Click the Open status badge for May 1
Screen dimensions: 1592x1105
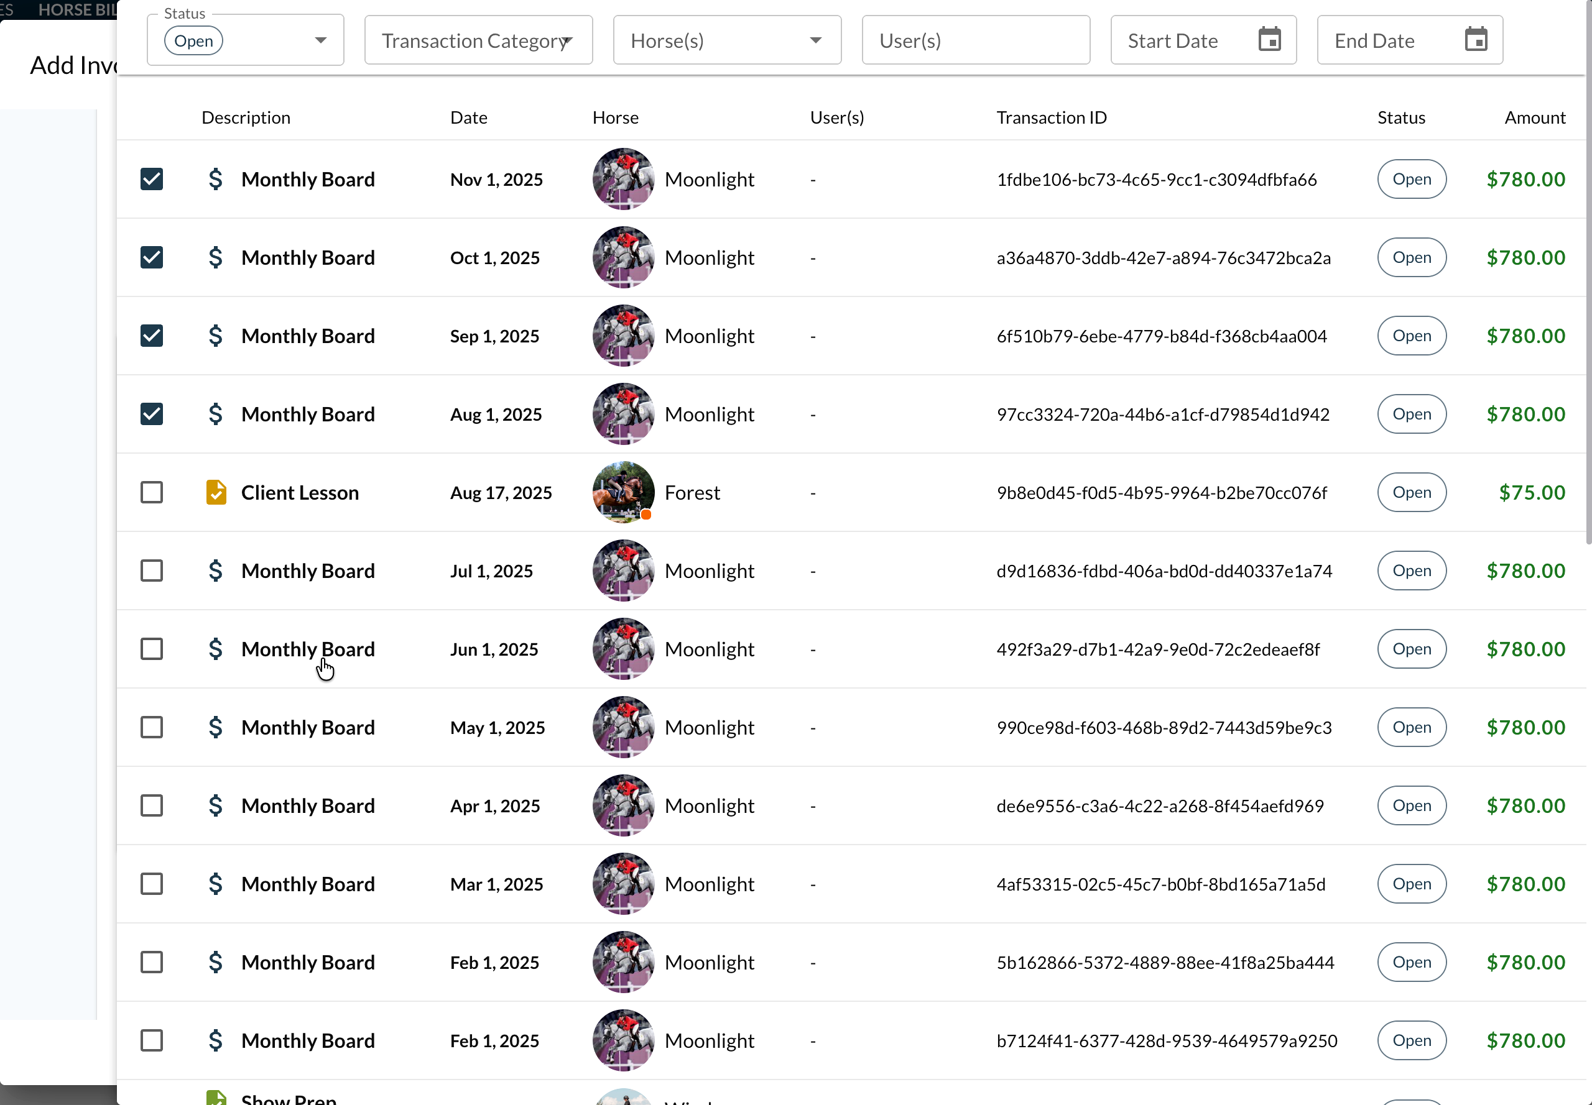(1411, 727)
